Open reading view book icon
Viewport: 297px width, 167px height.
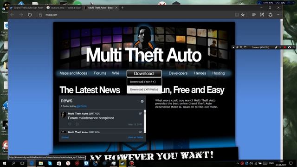(237, 15)
